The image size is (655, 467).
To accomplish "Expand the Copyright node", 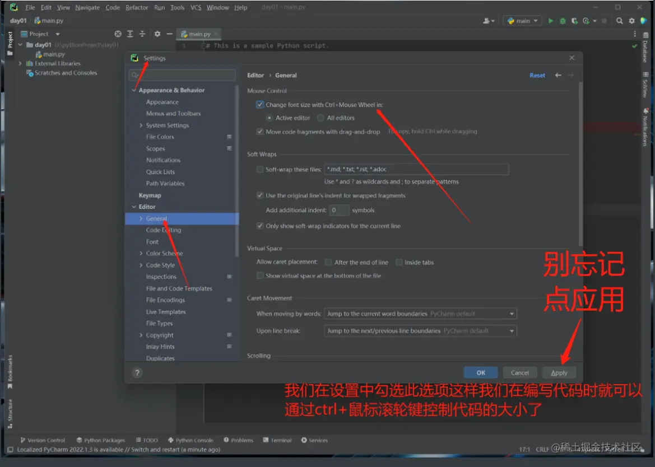I will point(141,335).
